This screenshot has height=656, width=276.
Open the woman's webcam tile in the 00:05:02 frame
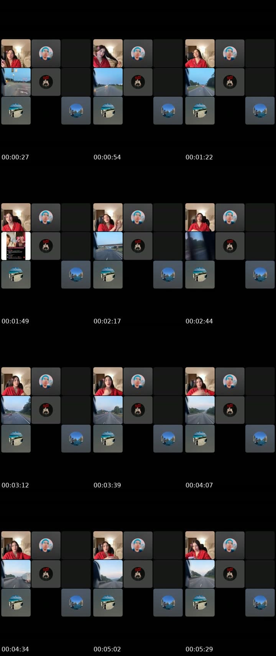(108, 545)
